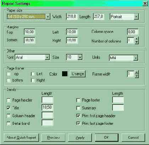Image resolution: width=149 pixels, height=145 pixels.
Task: Toggle the Print first page header checkbox
Action: pyautogui.click(x=78, y=116)
